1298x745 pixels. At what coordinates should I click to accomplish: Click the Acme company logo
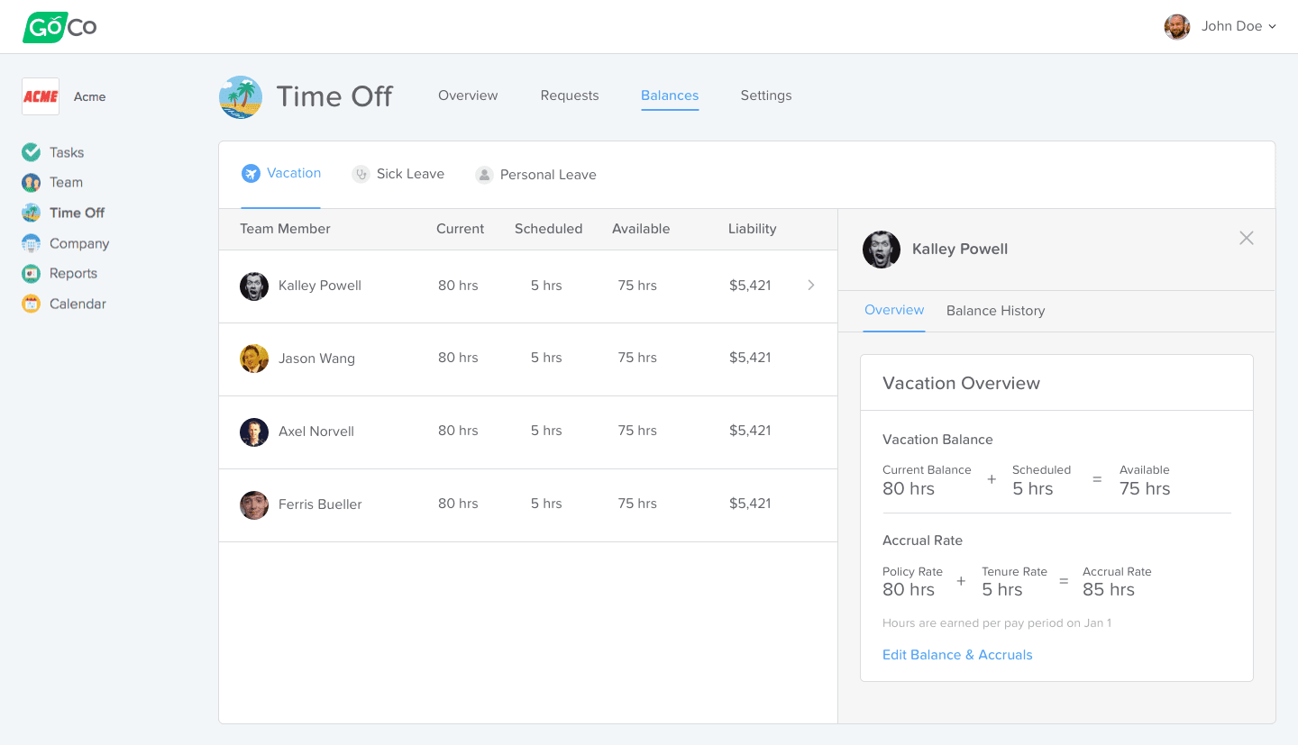[41, 96]
